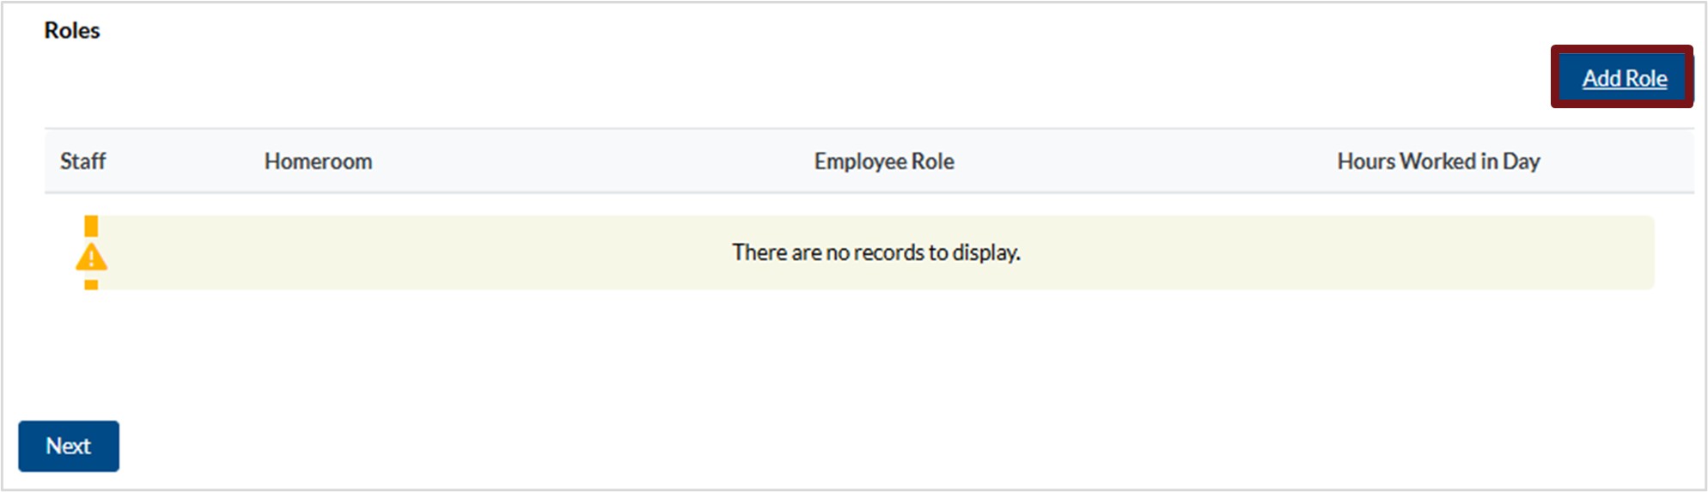Image resolution: width=1708 pixels, height=492 pixels.
Task: Click the Add Role button
Action: pos(1622,78)
